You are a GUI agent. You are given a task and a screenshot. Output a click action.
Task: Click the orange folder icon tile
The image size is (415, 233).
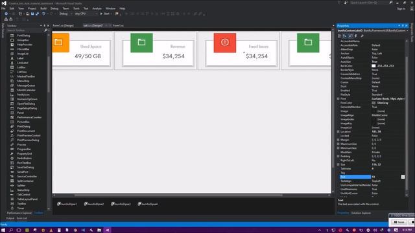tap(60, 43)
